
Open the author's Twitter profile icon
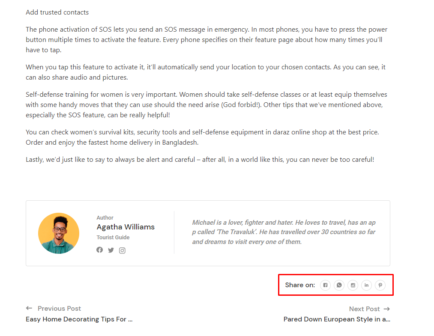coord(111,250)
